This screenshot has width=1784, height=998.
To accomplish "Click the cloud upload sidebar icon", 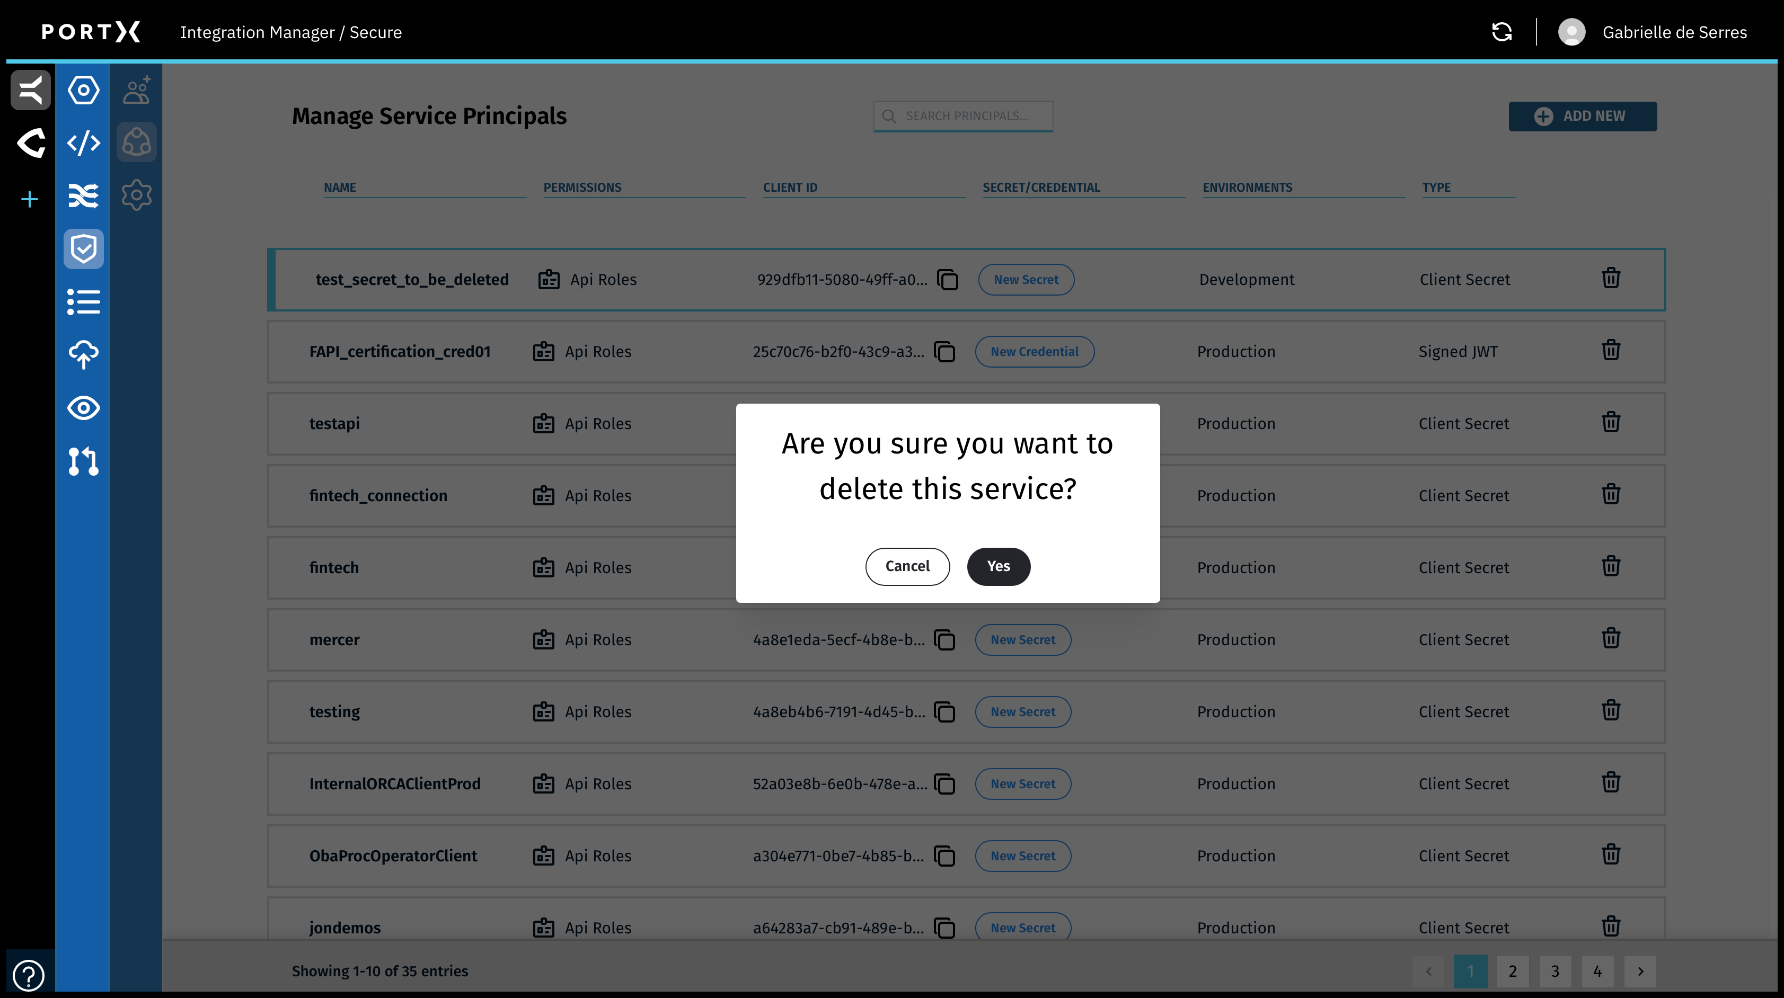I will [x=83, y=355].
